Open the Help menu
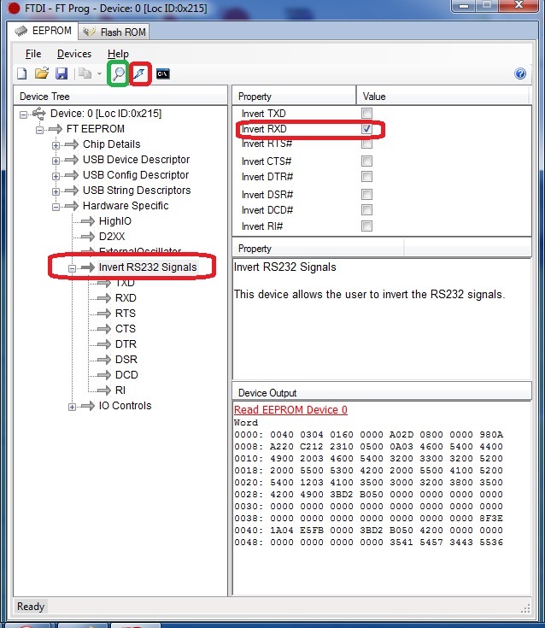545x628 pixels. [x=118, y=54]
